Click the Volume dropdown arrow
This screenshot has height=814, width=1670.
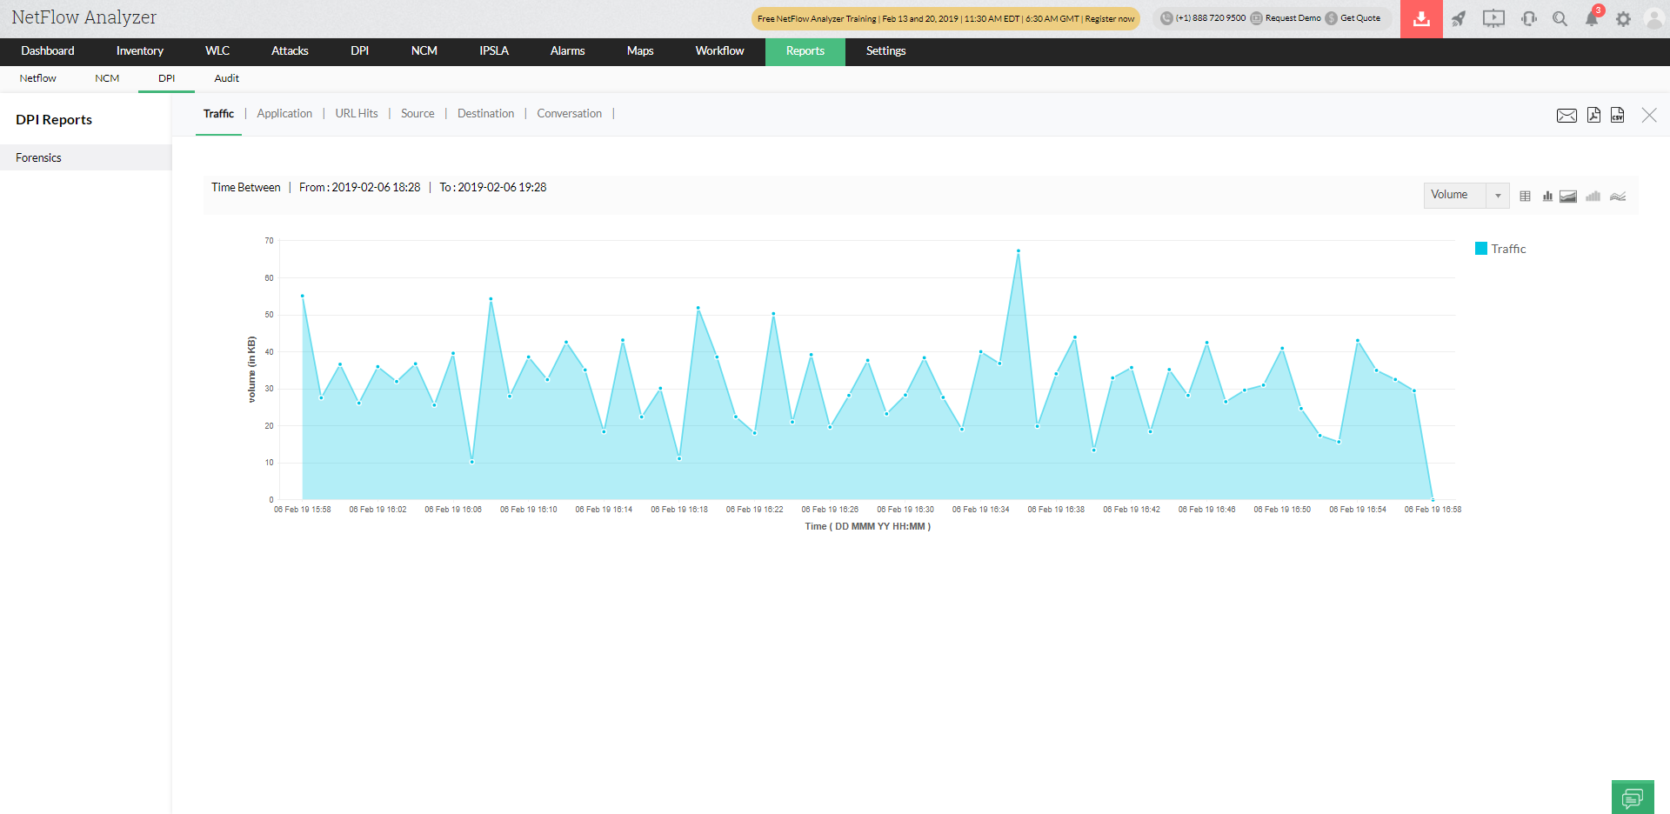(1498, 196)
